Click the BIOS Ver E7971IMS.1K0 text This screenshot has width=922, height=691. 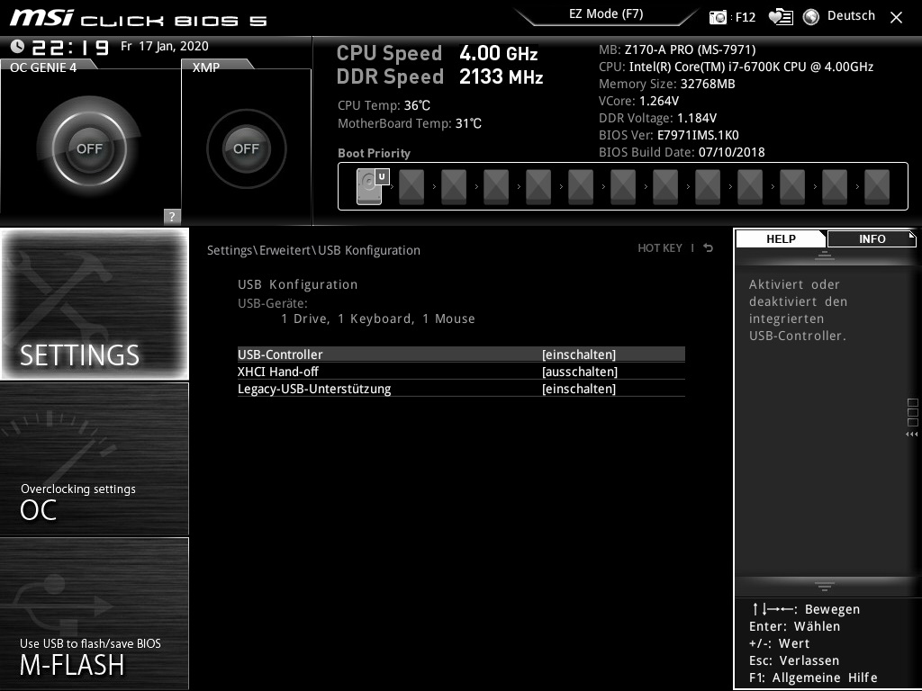(669, 135)
